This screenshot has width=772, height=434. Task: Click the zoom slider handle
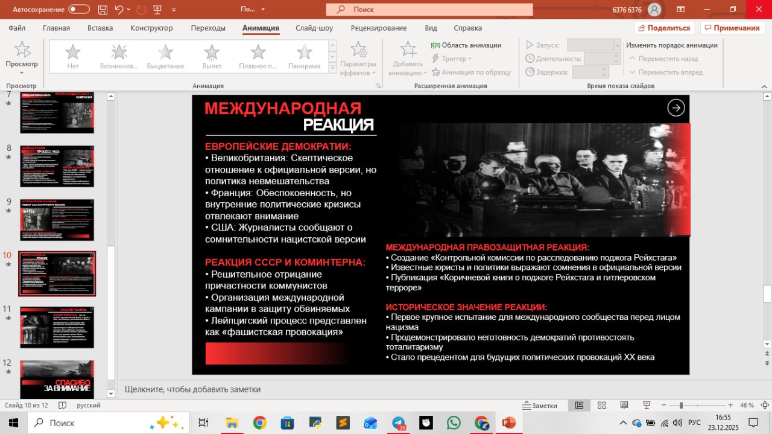(681, 405)
